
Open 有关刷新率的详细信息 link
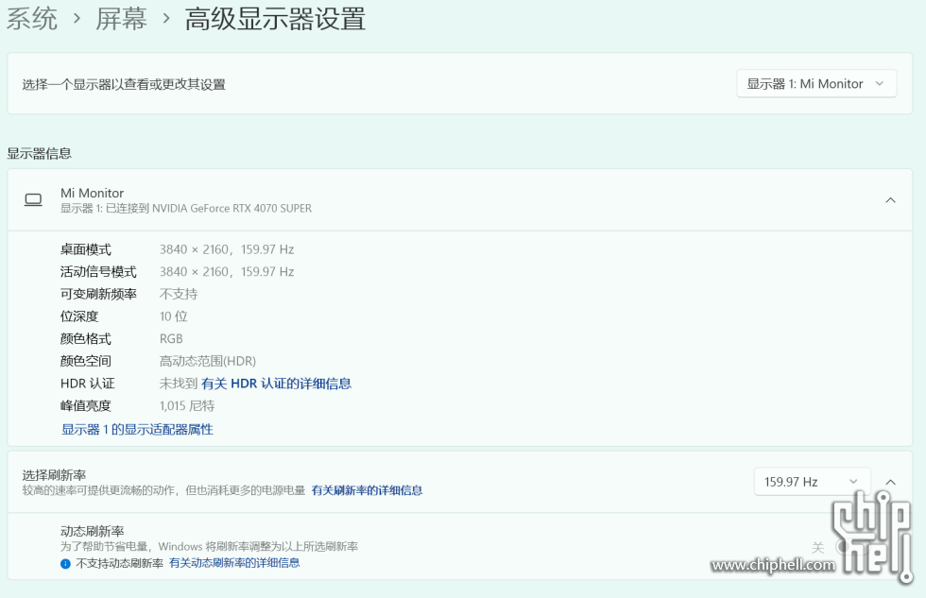[367, 490]
